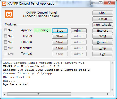Open Setup
The image size is (117, 99).
point(103,19)
